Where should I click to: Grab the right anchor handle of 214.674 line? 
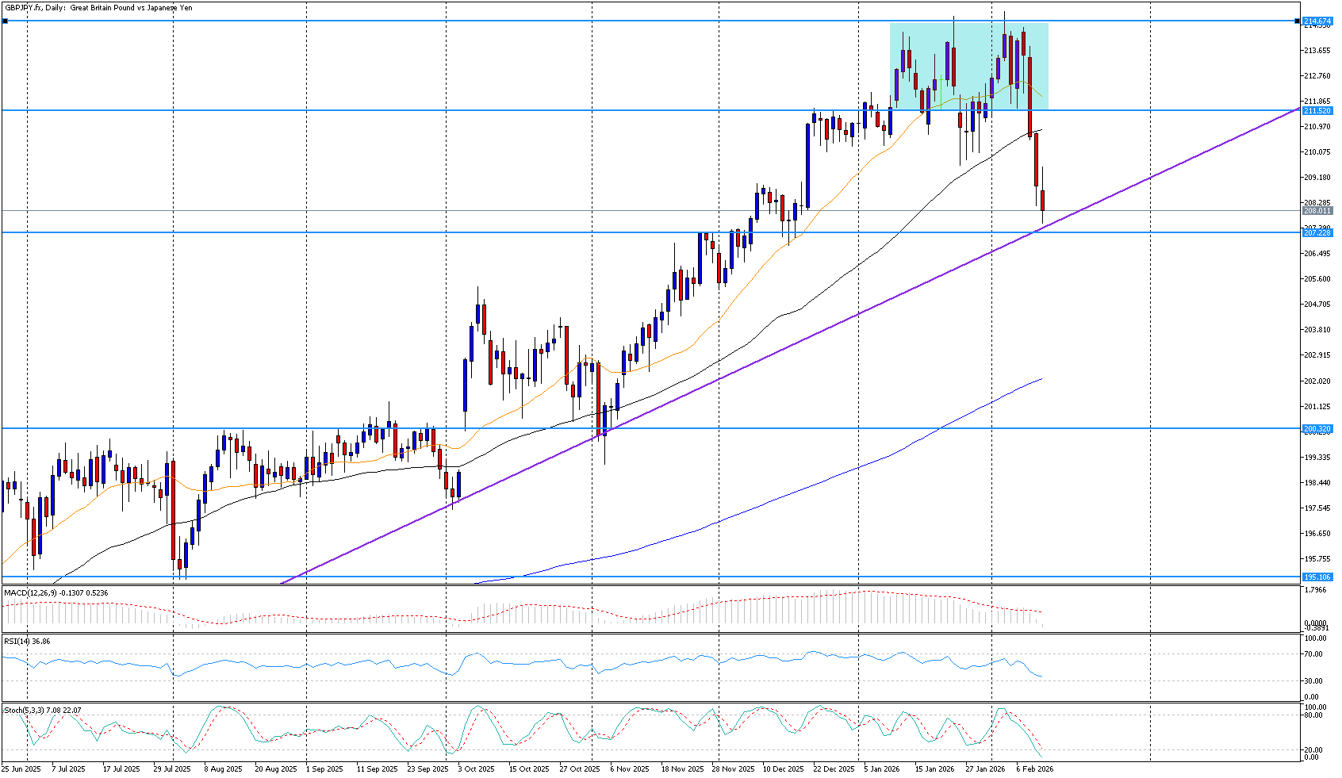coord(1298,21)
